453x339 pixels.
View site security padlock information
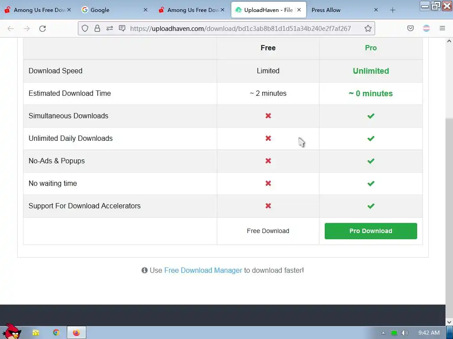tap(97, 28)
